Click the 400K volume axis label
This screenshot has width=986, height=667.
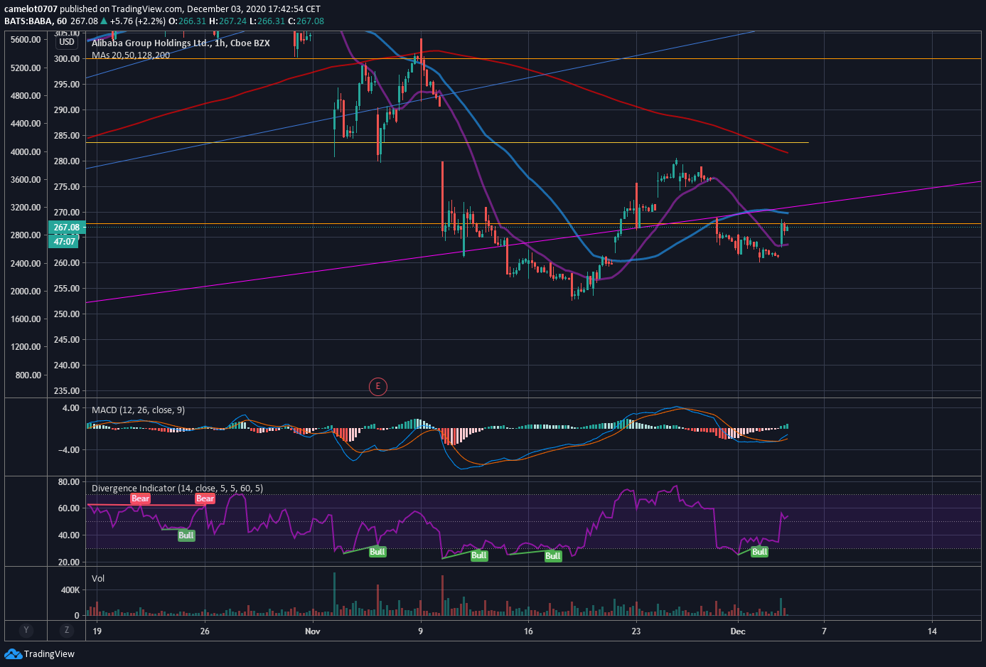70,590
